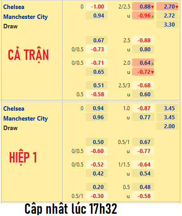The height and width of the screenshot is (216, 182).
Task: Pick first half under 0.5 odds -0.58
Action: 143,196
